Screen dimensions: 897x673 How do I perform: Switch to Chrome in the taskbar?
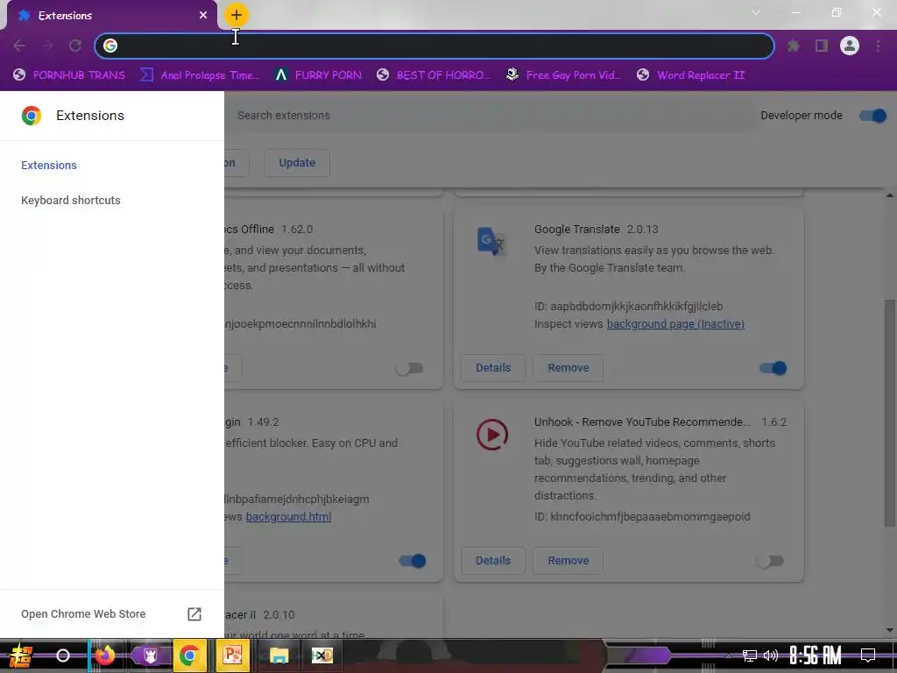pyautogui.click(x=189, y=655)
